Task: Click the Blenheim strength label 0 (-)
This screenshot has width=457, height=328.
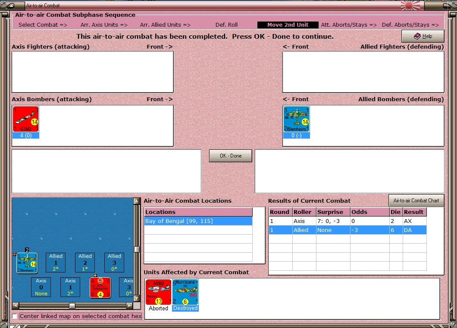Action: (x=297, y=135)
